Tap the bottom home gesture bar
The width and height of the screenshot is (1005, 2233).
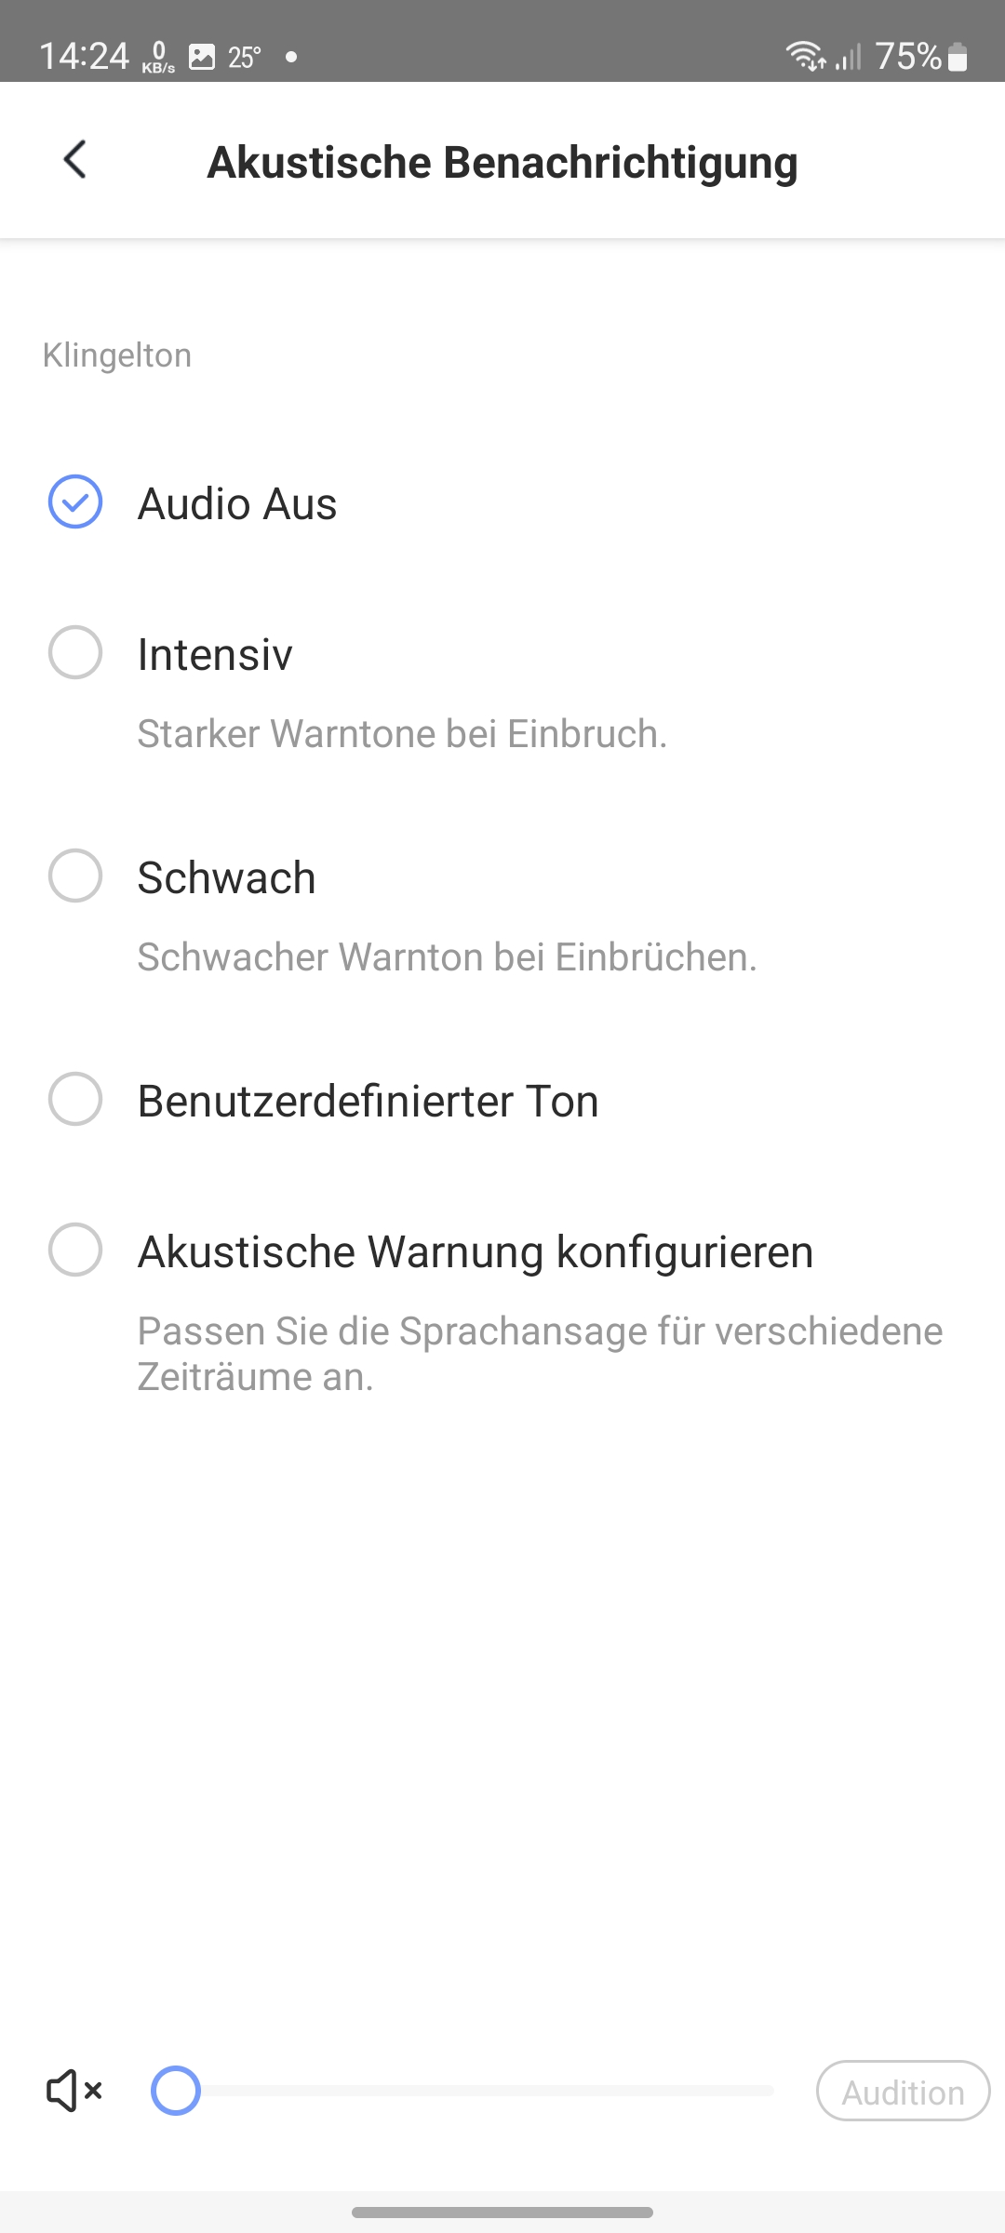click(x=502, y=2213)
